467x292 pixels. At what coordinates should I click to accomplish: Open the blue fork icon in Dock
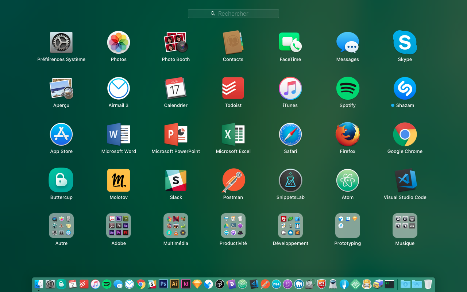click(x=344, y=284)
